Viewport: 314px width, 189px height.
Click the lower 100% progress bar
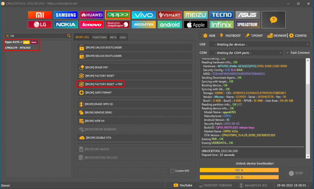[239, 177]
